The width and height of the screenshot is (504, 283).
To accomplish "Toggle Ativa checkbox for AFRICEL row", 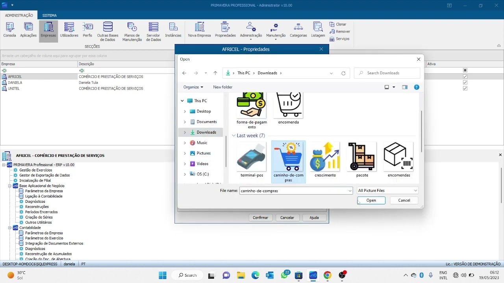I will point(465,77).
